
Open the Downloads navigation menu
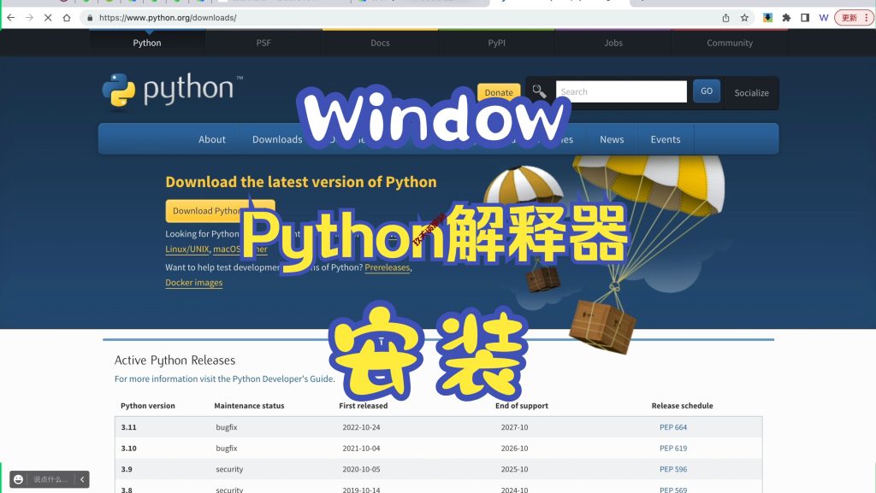point(277,139)
